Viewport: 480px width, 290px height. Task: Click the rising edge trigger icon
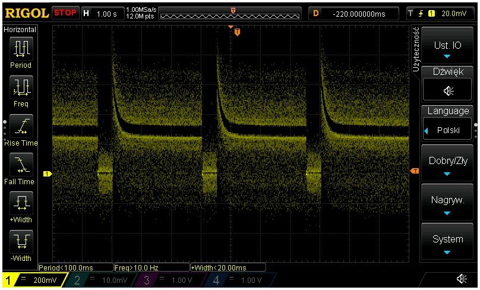(x=421, y=14)
